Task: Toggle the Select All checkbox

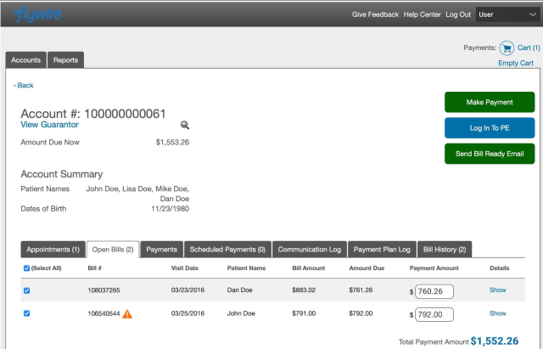Action: pyautogui.click(x=25, y=268)
